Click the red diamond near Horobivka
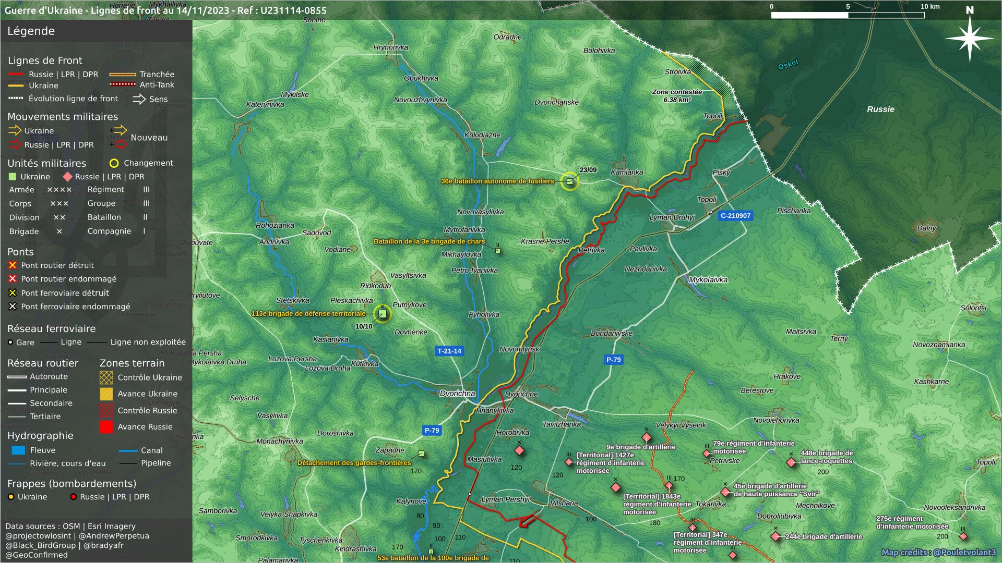 (519, 450)
